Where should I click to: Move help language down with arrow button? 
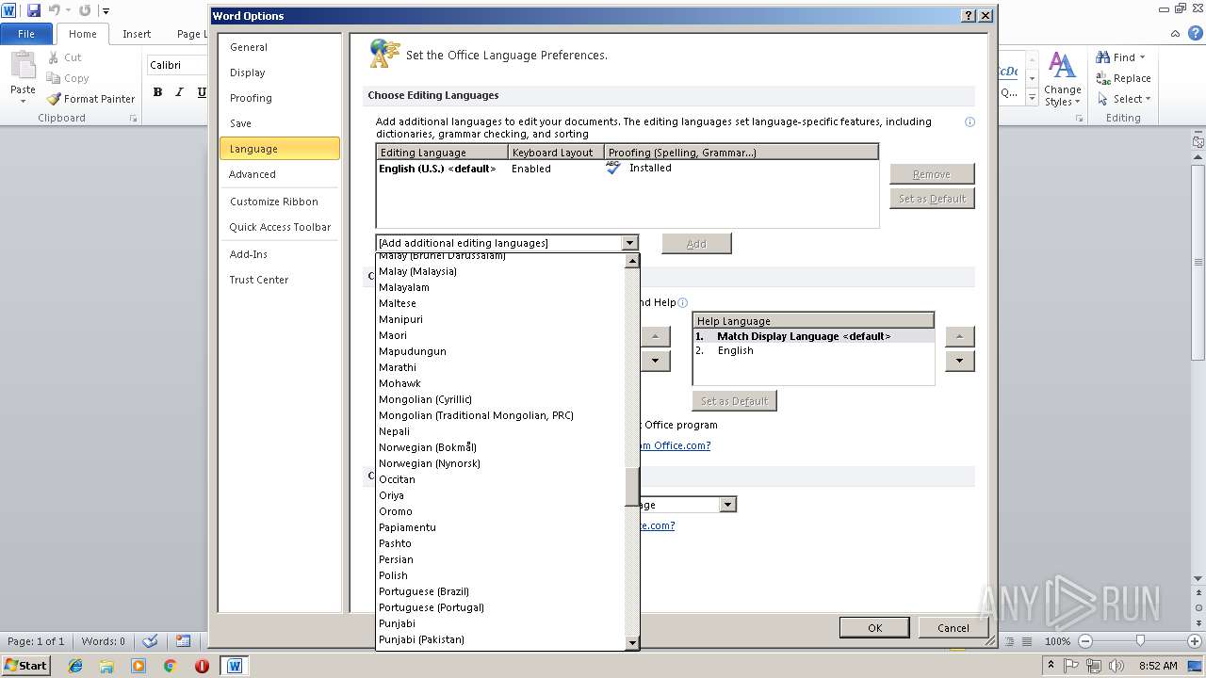[959, 361]
